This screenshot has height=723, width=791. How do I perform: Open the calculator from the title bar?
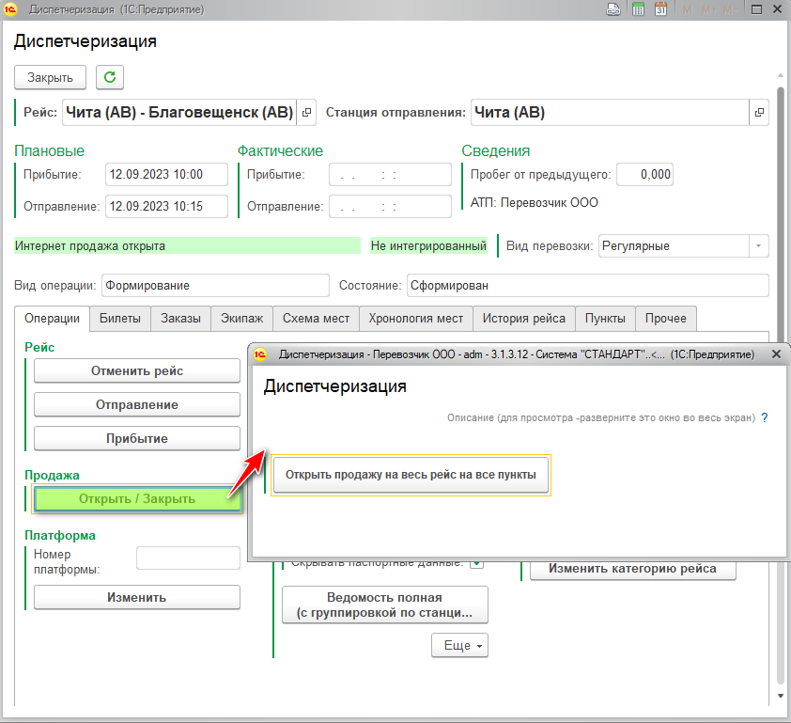[638, 10]
